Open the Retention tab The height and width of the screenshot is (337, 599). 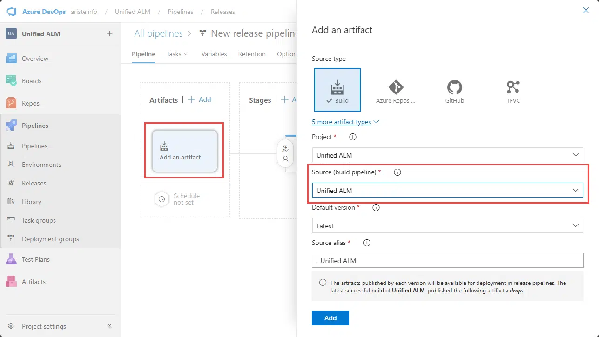[252, 54]
